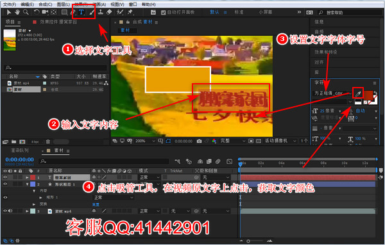
Task: Open the 合成(C) menu
Action: (46, 4)
